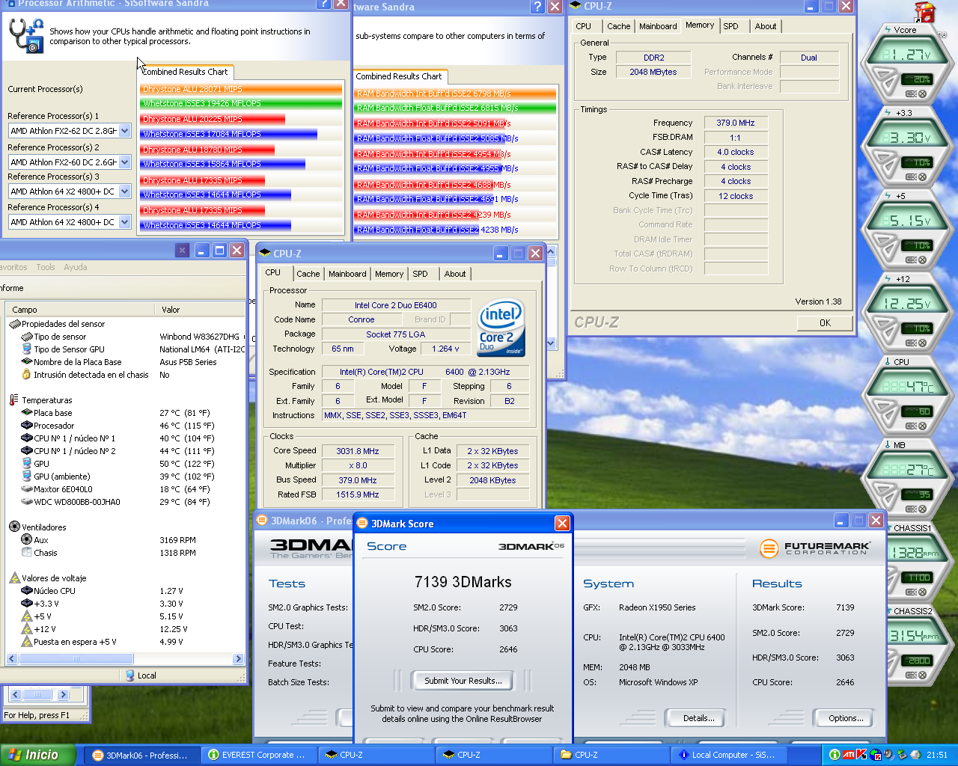Image resolution: width=958 pixels, height=766 pixels.
Task: Expand the AMD Athlon FX2-62 reference processor dropdown
Action: point(124,131)
